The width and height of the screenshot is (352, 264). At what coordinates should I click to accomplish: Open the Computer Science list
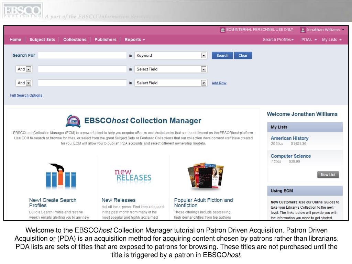point(291,156)
